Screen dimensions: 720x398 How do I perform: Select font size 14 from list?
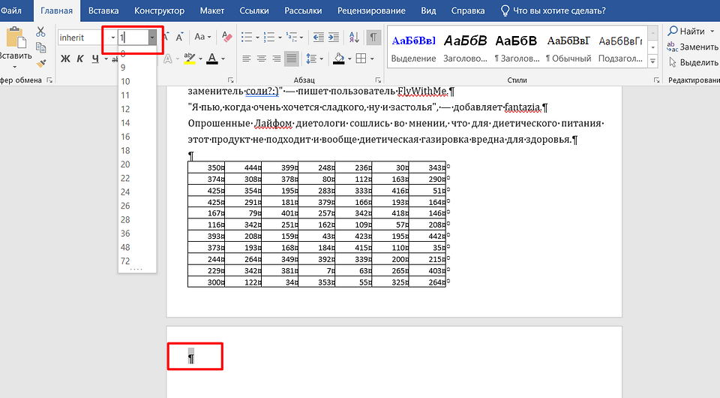125,122
